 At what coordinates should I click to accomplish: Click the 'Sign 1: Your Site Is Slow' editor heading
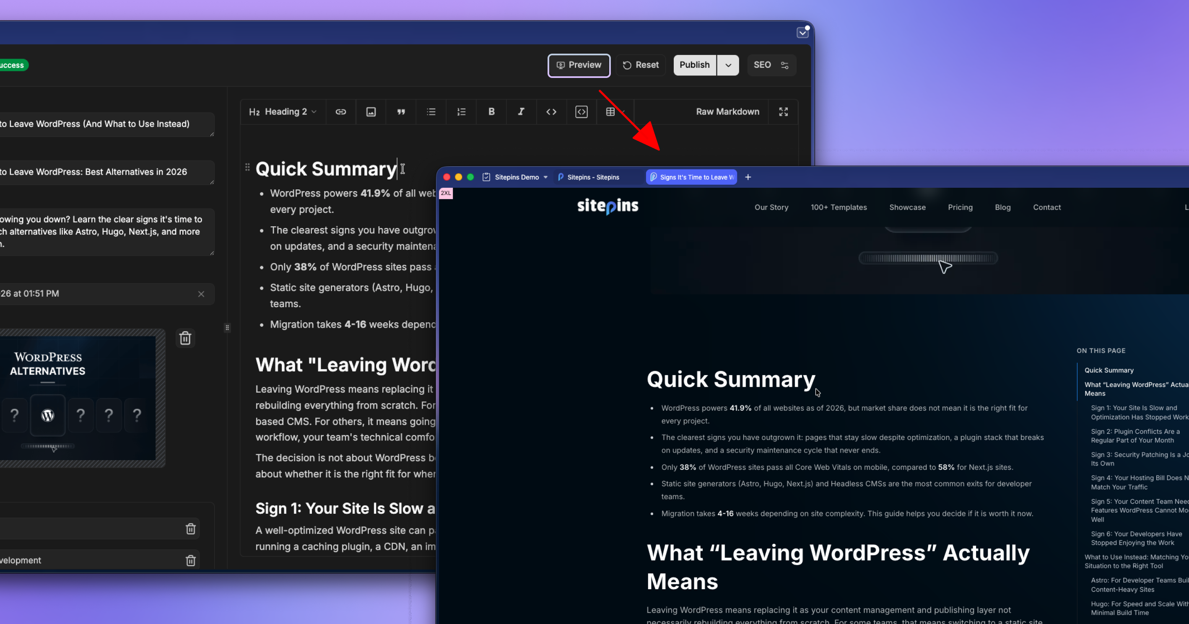(x=345, y=509)
